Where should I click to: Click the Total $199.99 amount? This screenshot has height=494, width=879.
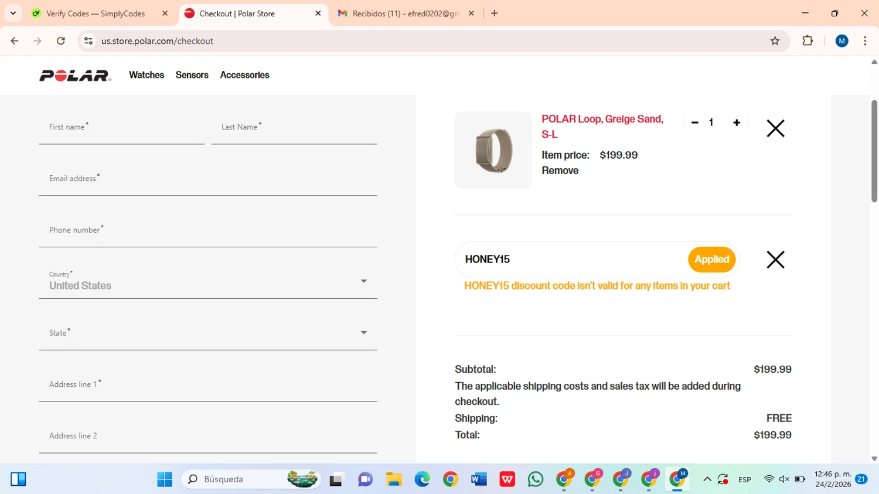[772, 435]
